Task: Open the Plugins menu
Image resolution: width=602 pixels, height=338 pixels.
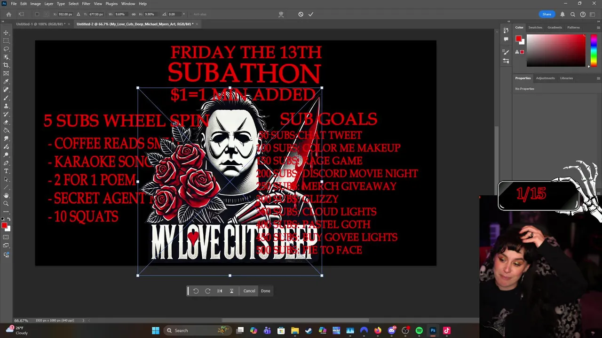Action: tap(111, 4)
